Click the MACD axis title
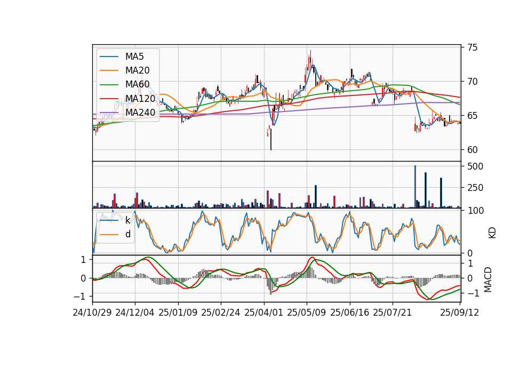512x368 pixels. point(488,279)
